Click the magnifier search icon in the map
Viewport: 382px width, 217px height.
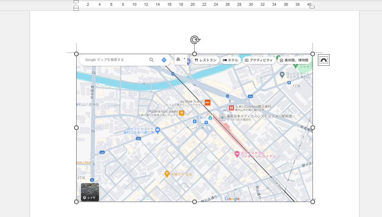coord(151,60)
